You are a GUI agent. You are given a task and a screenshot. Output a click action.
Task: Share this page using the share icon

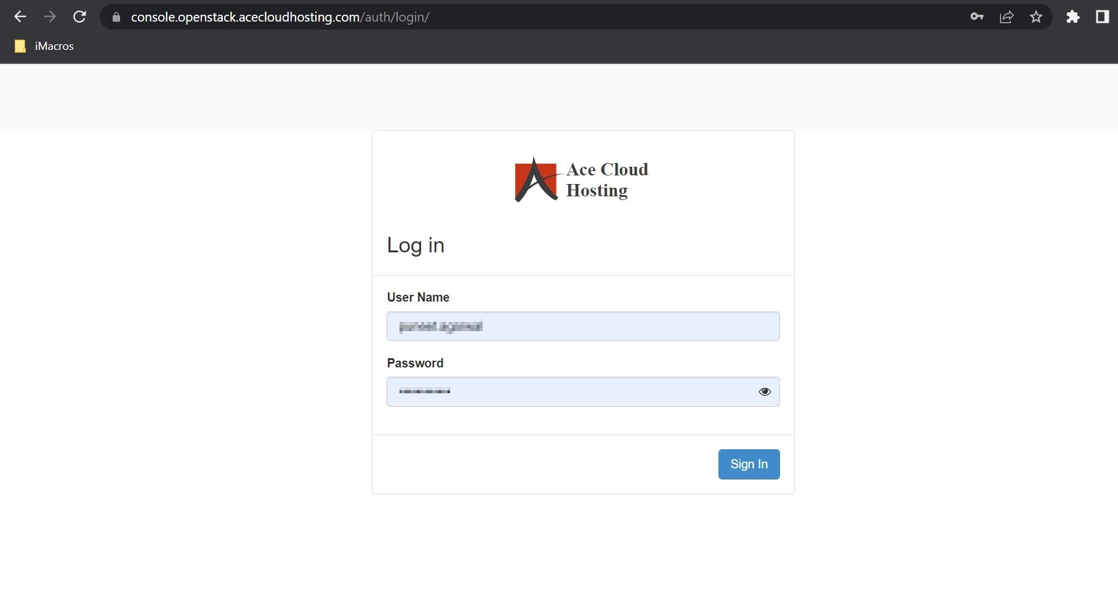click(x=1007, y=17)
